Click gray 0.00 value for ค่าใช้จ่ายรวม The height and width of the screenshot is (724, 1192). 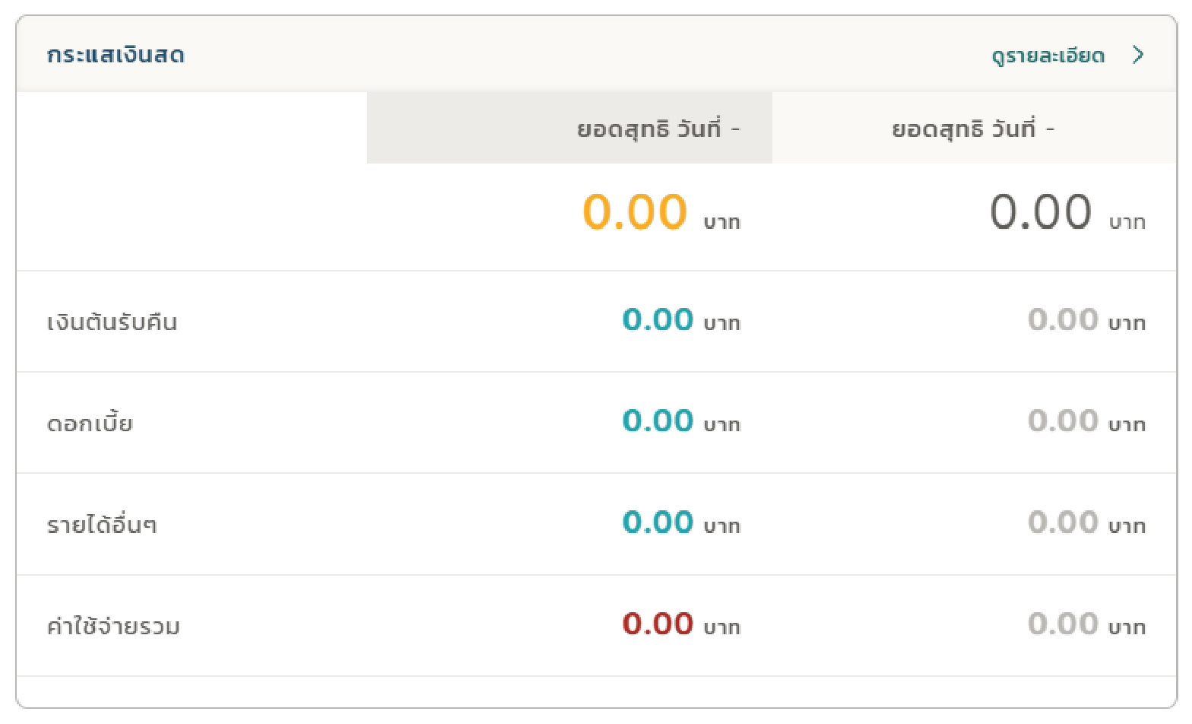point(1063,624)
